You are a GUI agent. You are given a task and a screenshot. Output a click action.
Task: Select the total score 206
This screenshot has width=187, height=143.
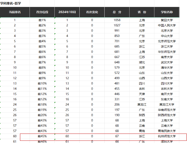tap(117, 104)
